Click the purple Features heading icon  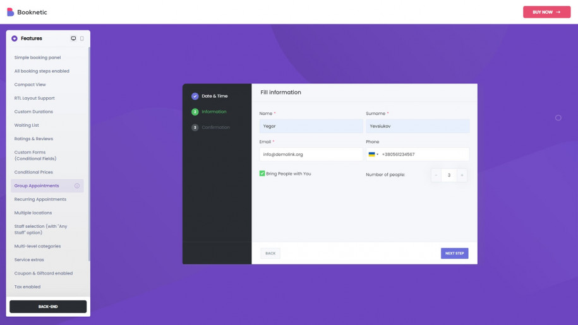tap(15, 38)
